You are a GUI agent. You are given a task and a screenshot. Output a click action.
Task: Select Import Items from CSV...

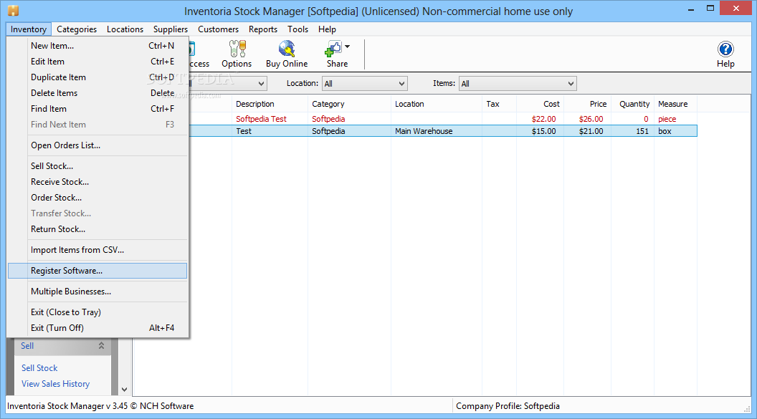[97, 250]
